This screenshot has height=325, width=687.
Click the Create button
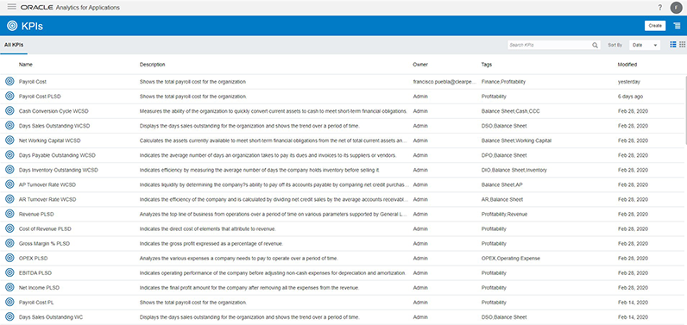[655, 26]
